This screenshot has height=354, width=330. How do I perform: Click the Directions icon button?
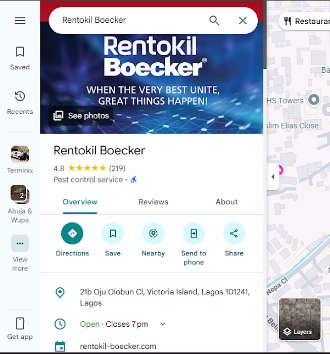point(72,234)
